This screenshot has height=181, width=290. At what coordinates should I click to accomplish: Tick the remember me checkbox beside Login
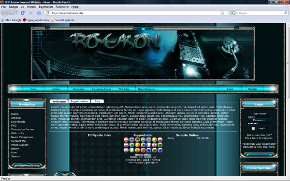tap(253, 128)
